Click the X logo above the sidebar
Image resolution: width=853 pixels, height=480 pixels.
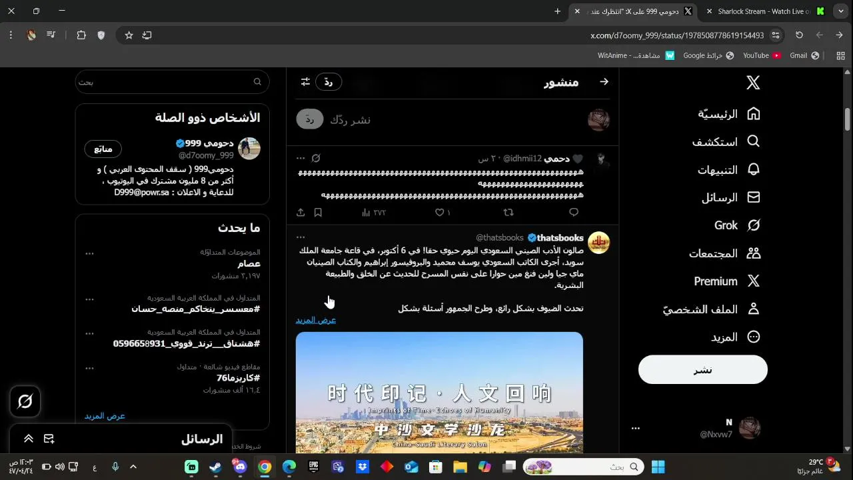click(753, 83)
